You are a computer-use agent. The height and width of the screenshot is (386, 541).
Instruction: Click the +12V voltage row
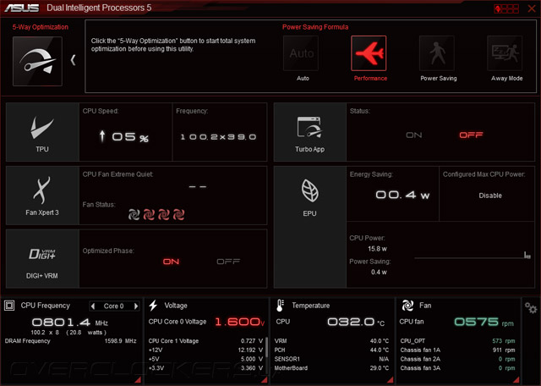point(205,350)
